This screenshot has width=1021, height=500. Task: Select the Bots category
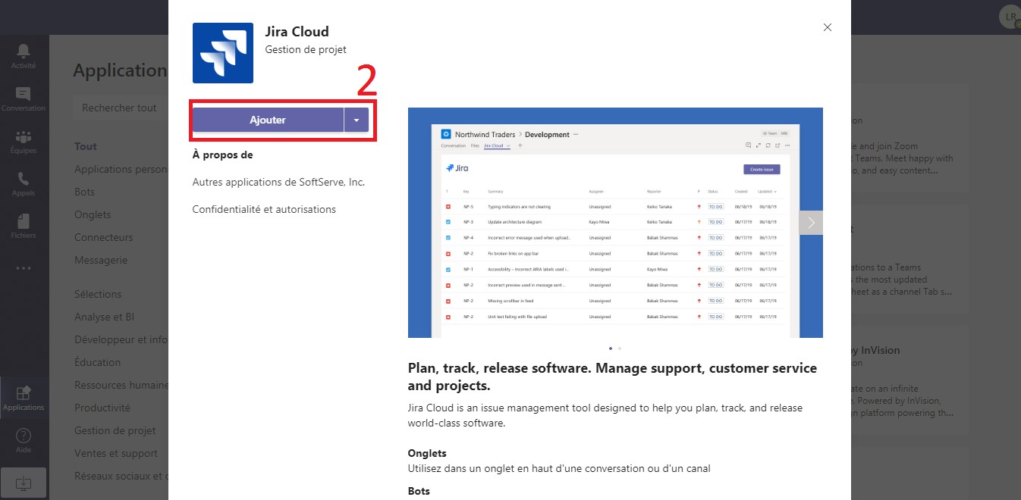click(x=84, y=192)
